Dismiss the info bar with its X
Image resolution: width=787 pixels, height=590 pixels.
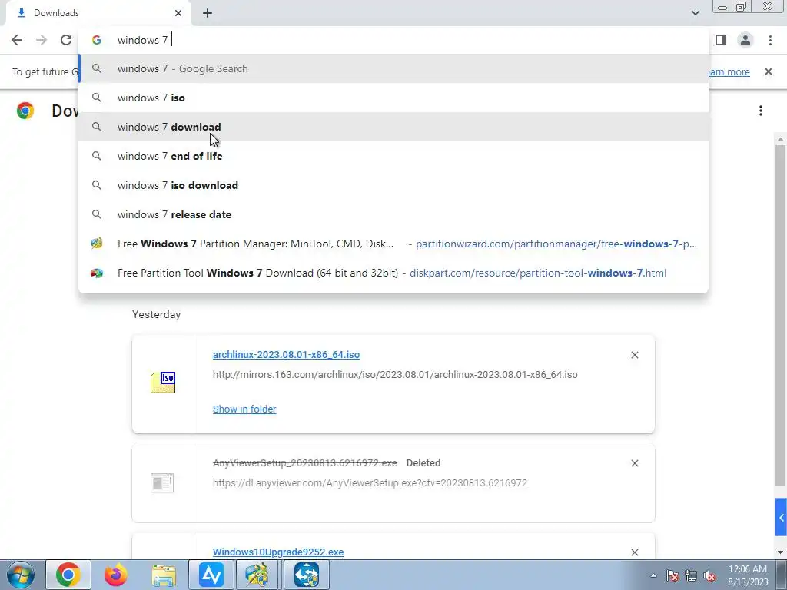click(x=769, y=71)
